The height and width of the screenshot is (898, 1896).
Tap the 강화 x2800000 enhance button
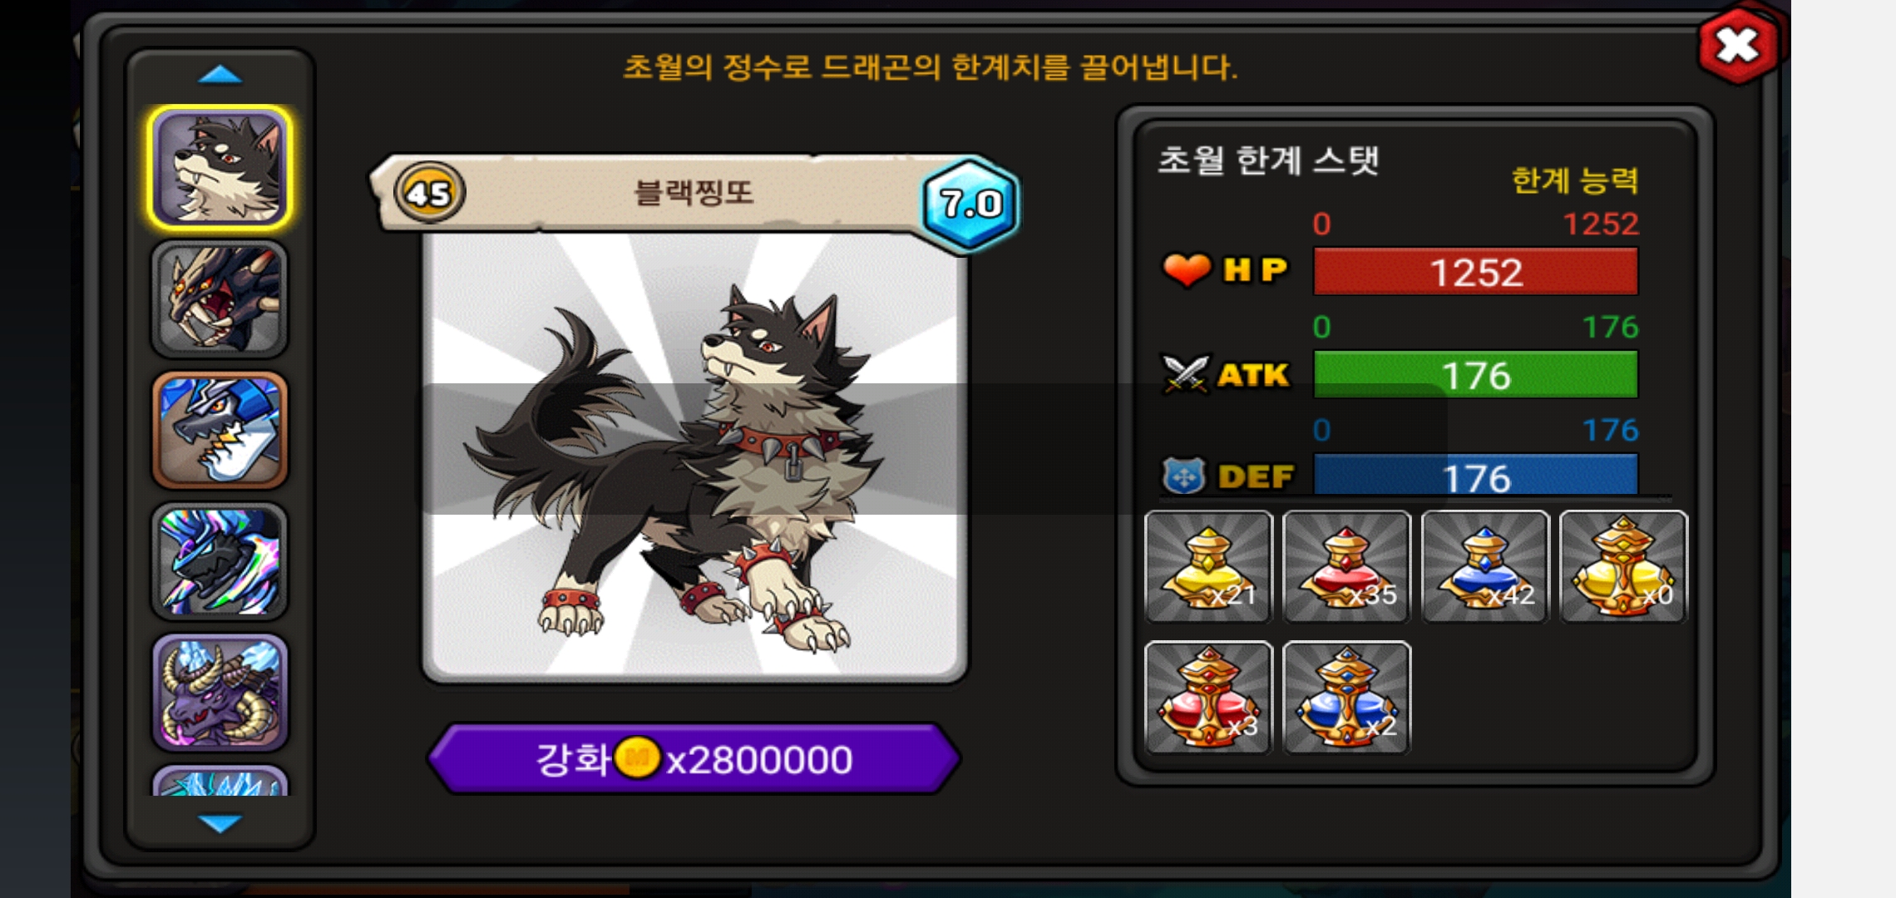click(694, 758)
